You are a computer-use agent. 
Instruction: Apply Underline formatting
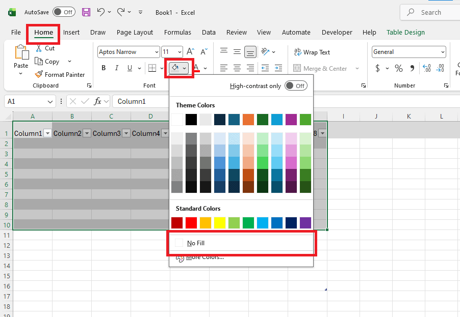tap(130, 68)
